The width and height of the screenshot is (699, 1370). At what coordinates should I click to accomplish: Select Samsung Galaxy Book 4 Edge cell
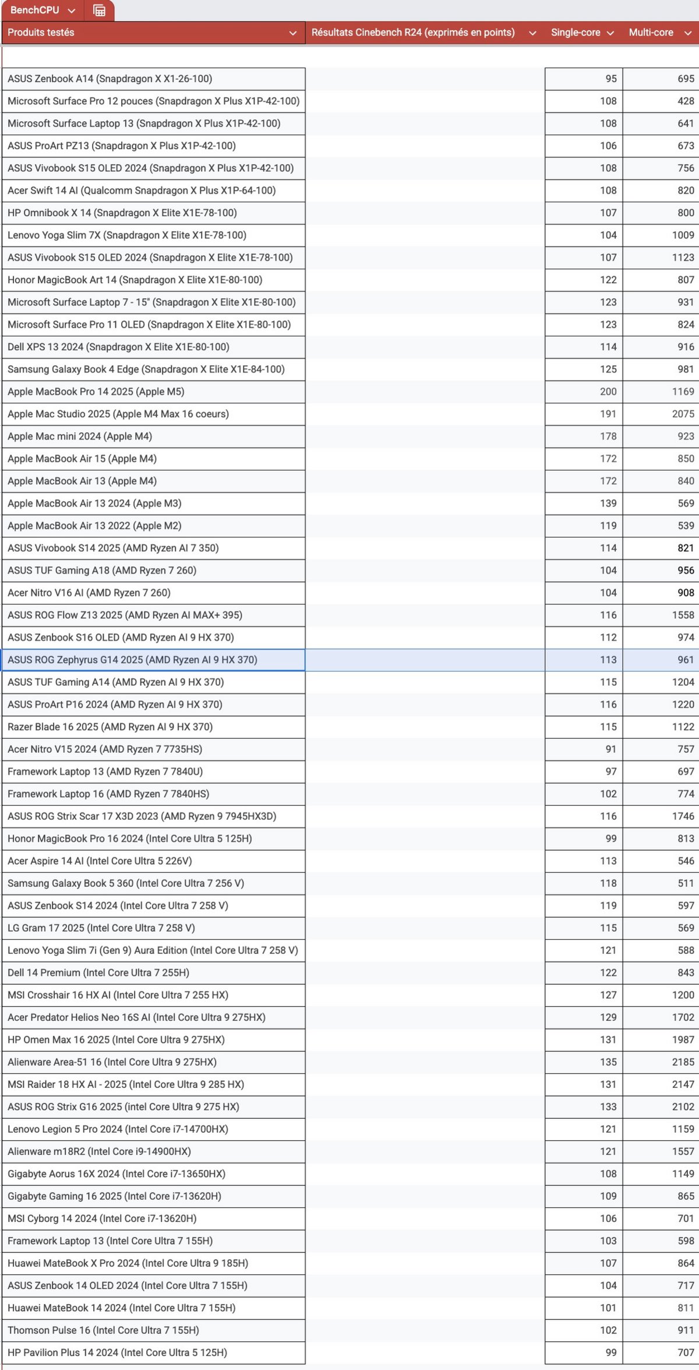(x=153, y=369)
